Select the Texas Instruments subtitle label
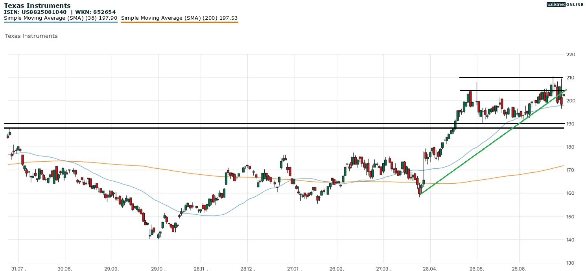586x271 pixels. pos(31,36)
